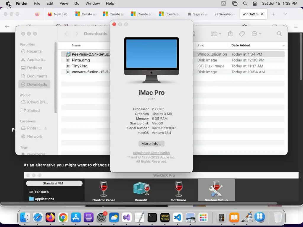The height and width of the screenshot is (227, 303).
Task: Launch Safari from the Dock
Action: 38,217
